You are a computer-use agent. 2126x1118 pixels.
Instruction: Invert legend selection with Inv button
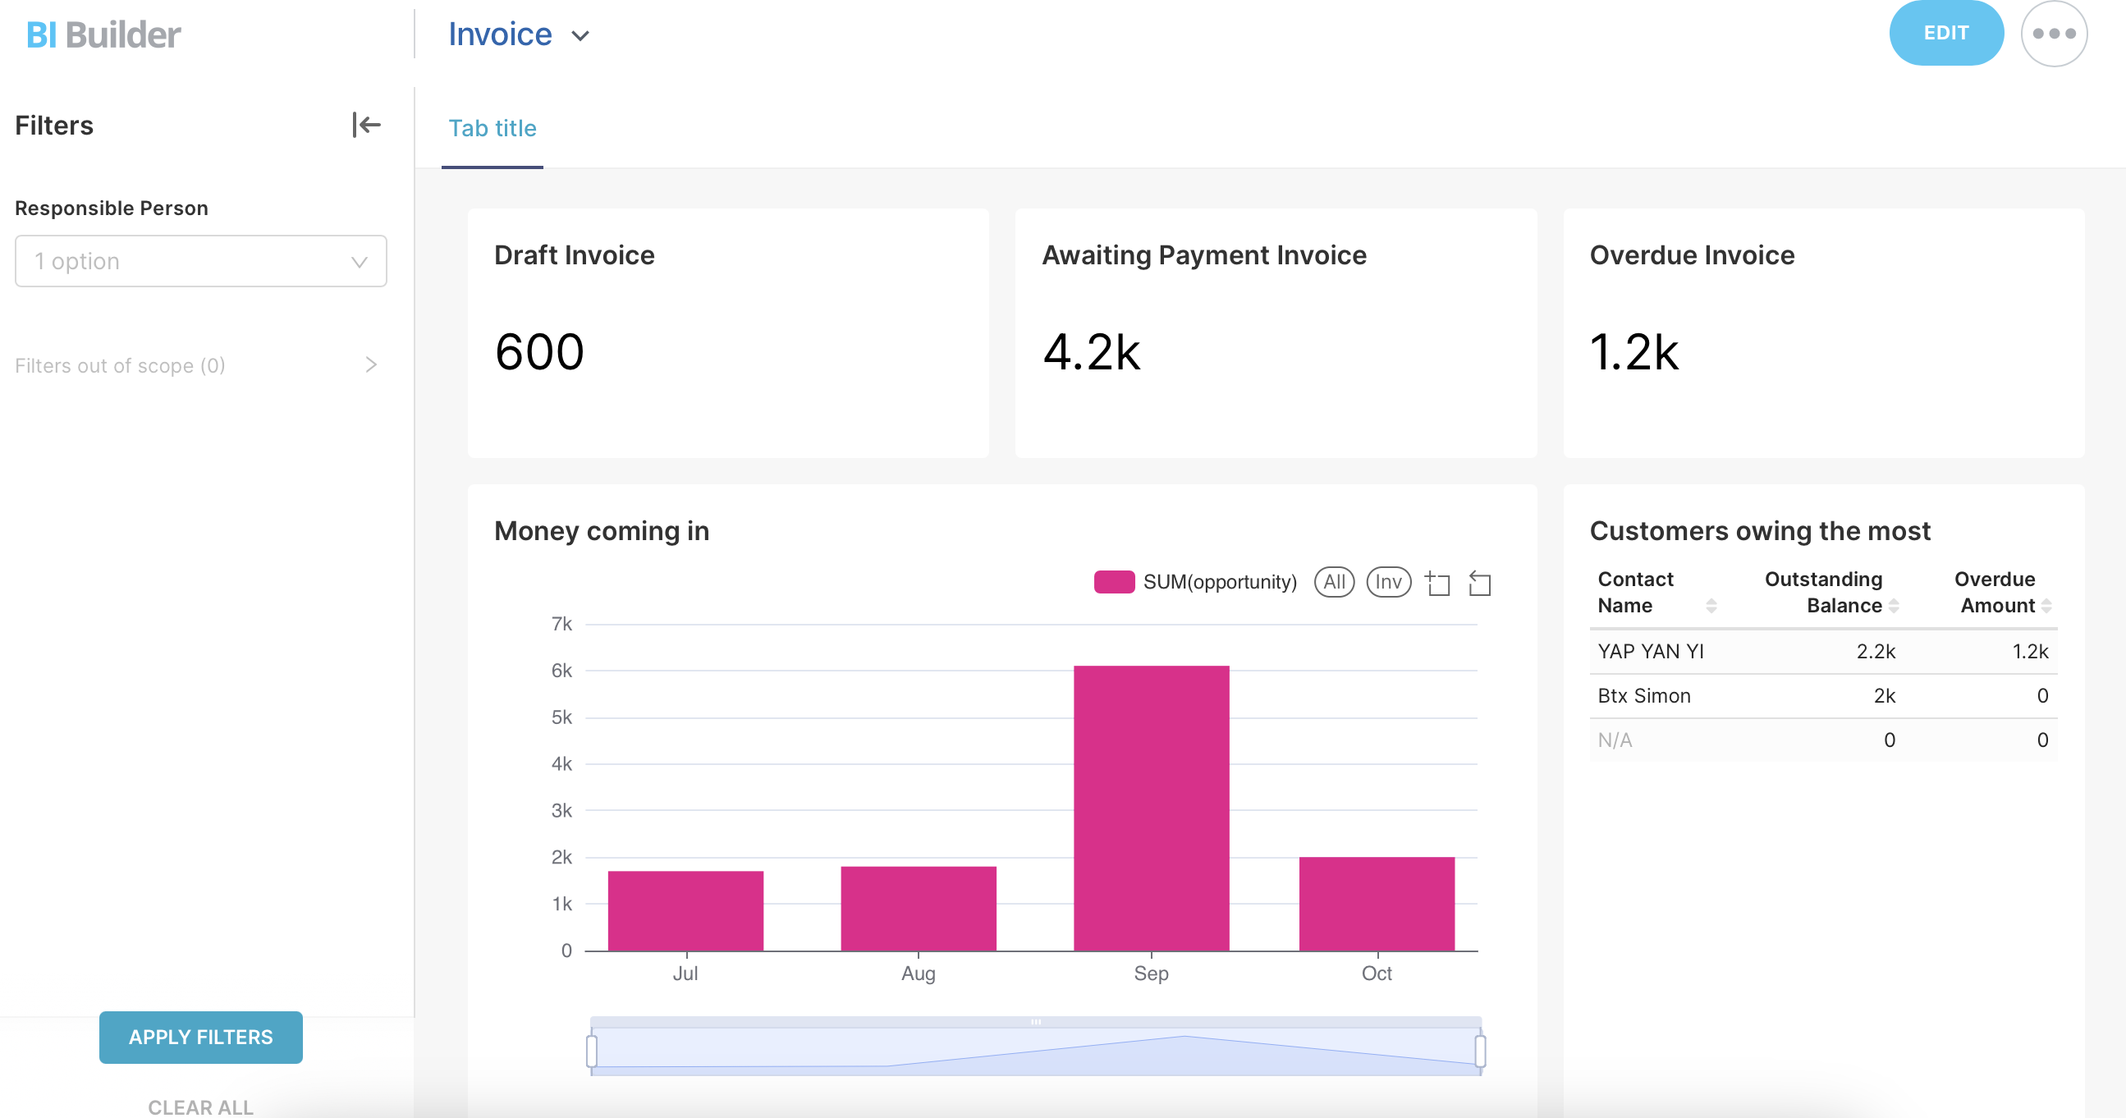tap(1388, 582)
